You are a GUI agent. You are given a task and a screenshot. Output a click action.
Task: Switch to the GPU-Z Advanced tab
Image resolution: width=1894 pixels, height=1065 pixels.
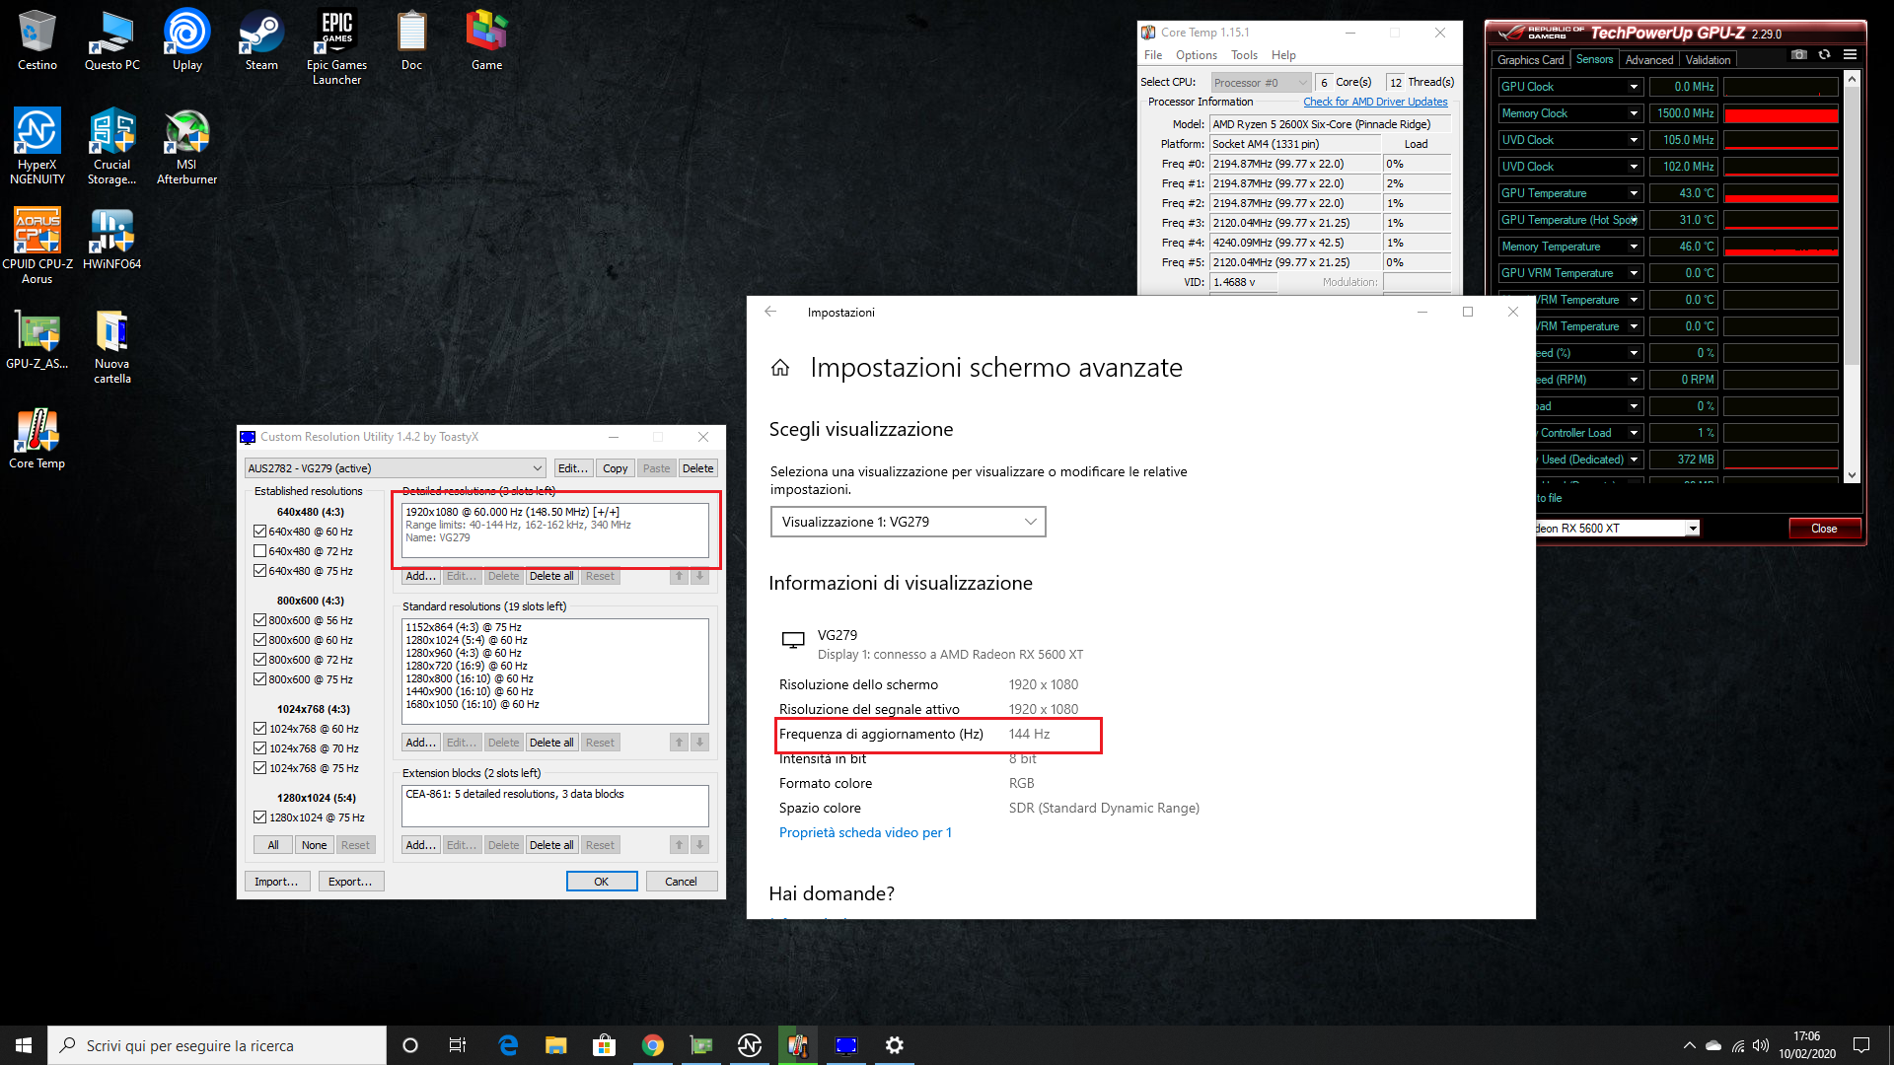pos(1648,60)
